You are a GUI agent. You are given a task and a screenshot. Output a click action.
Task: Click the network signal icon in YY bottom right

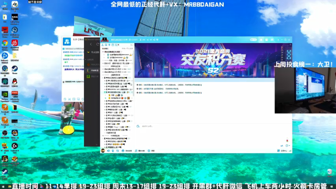pyautogui.click(x=290, y=151)
